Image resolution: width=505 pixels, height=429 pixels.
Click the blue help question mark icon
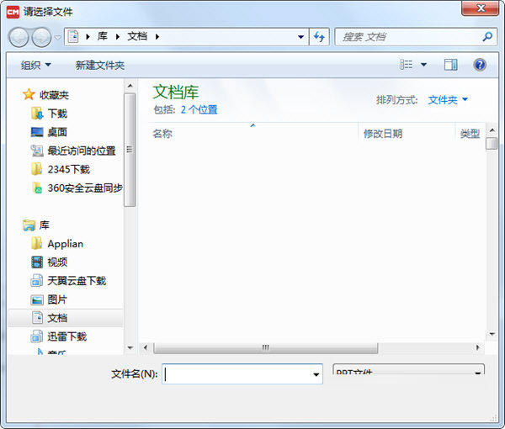pos(480,65)
